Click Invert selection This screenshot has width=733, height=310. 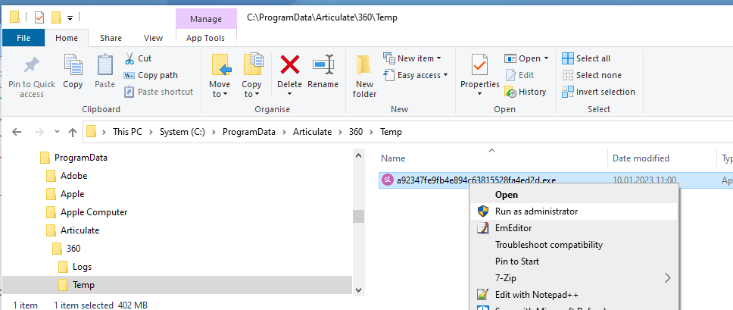(599, 92)
